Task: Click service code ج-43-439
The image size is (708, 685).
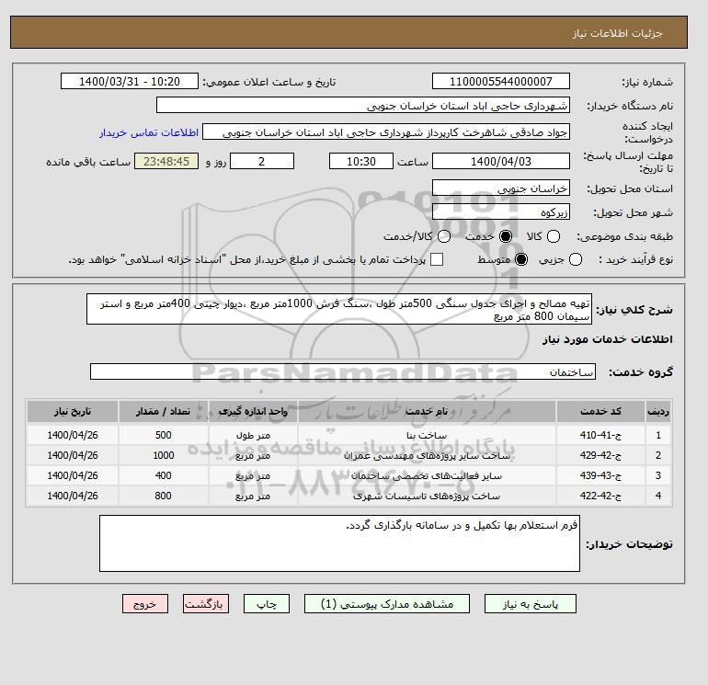Action: click(x=600, y=476)
